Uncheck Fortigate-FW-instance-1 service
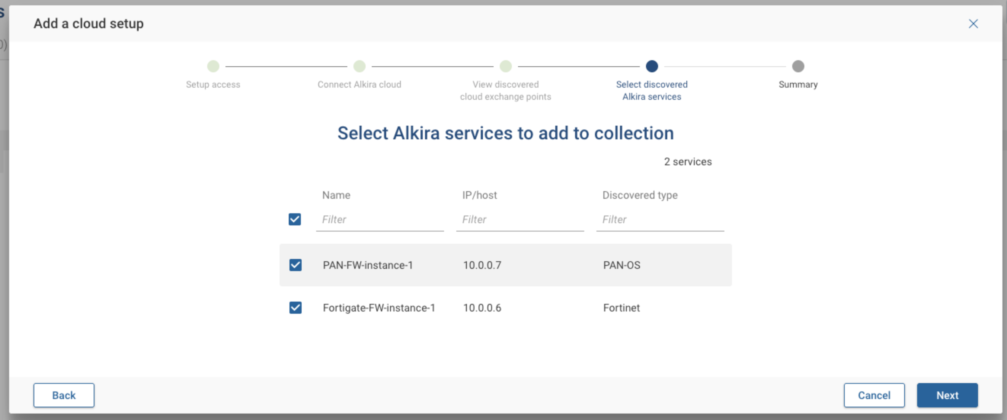 click(296, 307)
